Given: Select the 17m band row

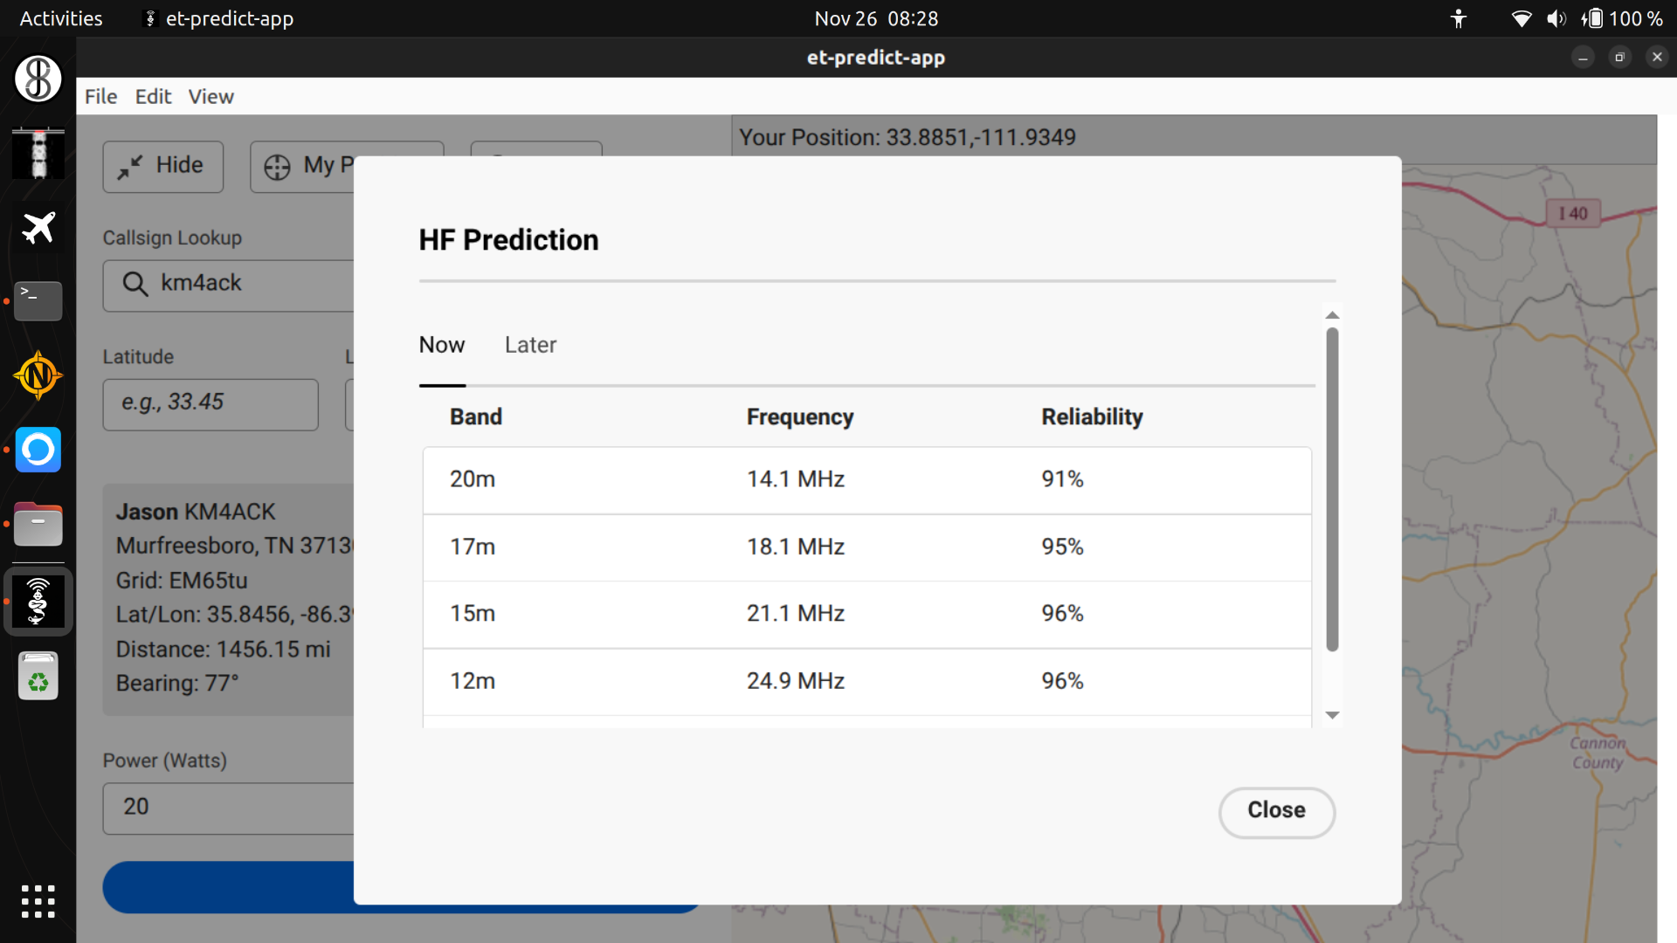Looking at the screenshot, I should [866, 547].
